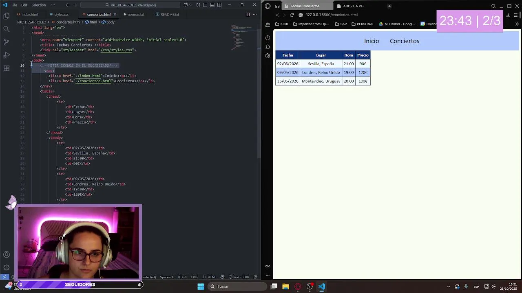Open the Opera menu logo

click(268, 6)
